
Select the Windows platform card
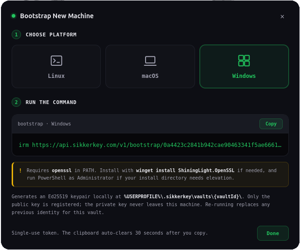tap(244, 66)
